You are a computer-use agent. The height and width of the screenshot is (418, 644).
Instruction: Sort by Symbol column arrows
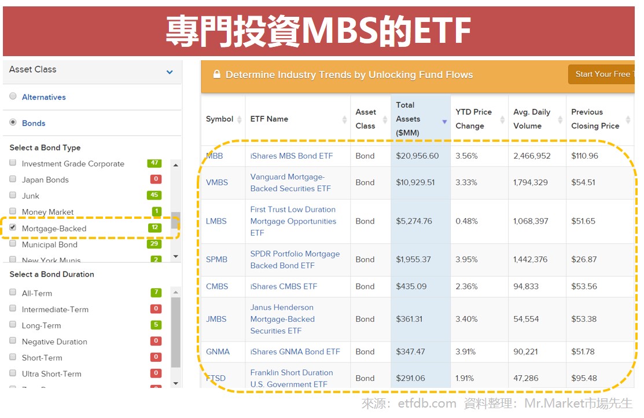[239, 119]
